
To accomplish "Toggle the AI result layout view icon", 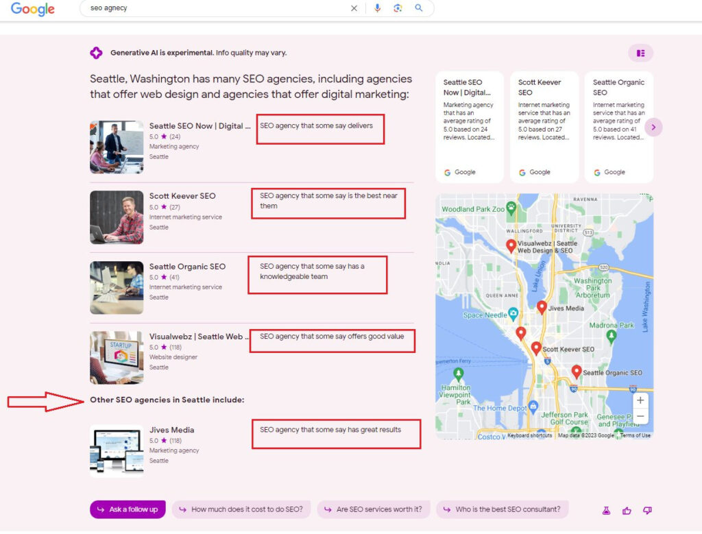I will [x=640, y=53].
